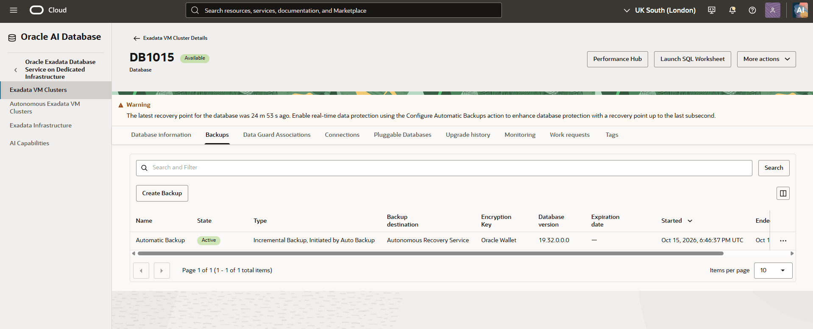
Task: Click the Automatic Backup name cell
Action: [160, 240]
